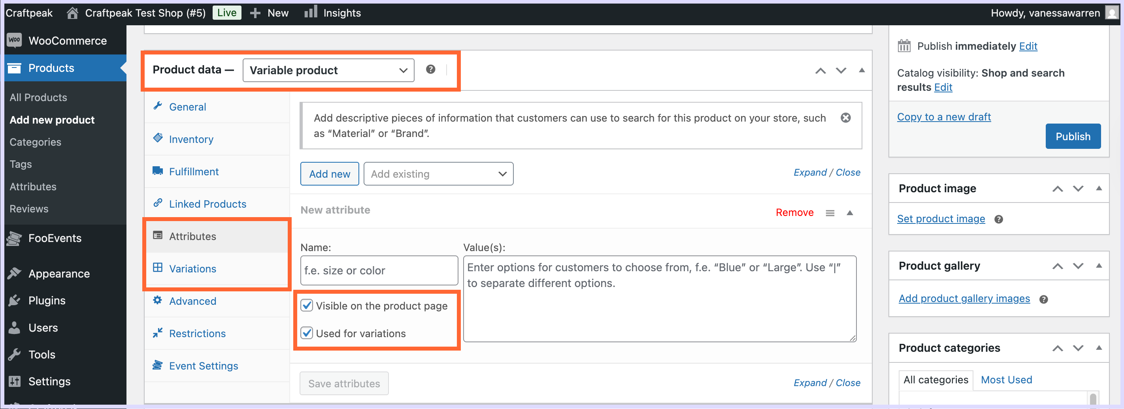
Task: Collapse the New attribute section triangle
Action: click(850, 213)
